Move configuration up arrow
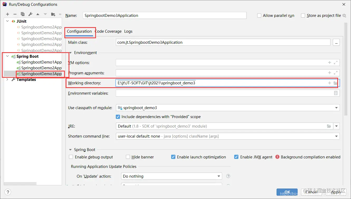 point(38,14)
